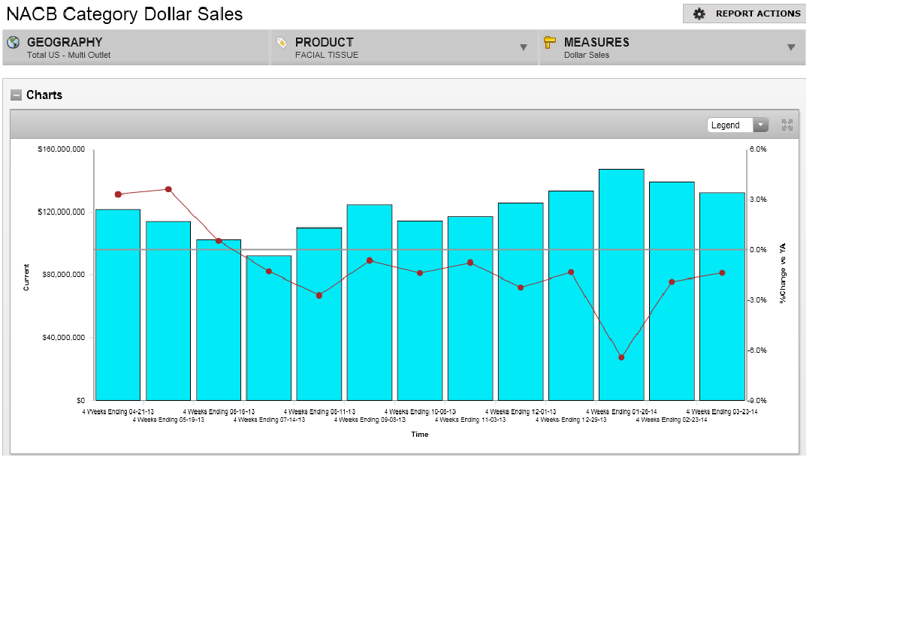This screenshot has width=915, height=626.
Task: Click the highest red data point at 05-19-13
Action: click(x=168, y=189)
